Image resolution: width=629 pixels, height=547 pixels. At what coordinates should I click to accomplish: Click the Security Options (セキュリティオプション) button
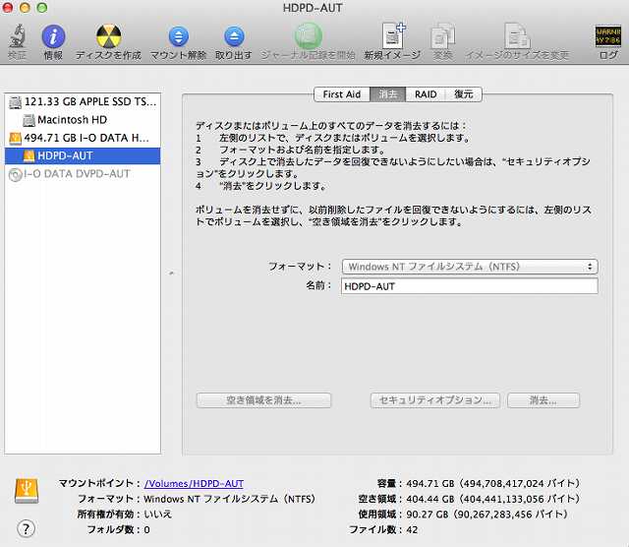point(435,400)
